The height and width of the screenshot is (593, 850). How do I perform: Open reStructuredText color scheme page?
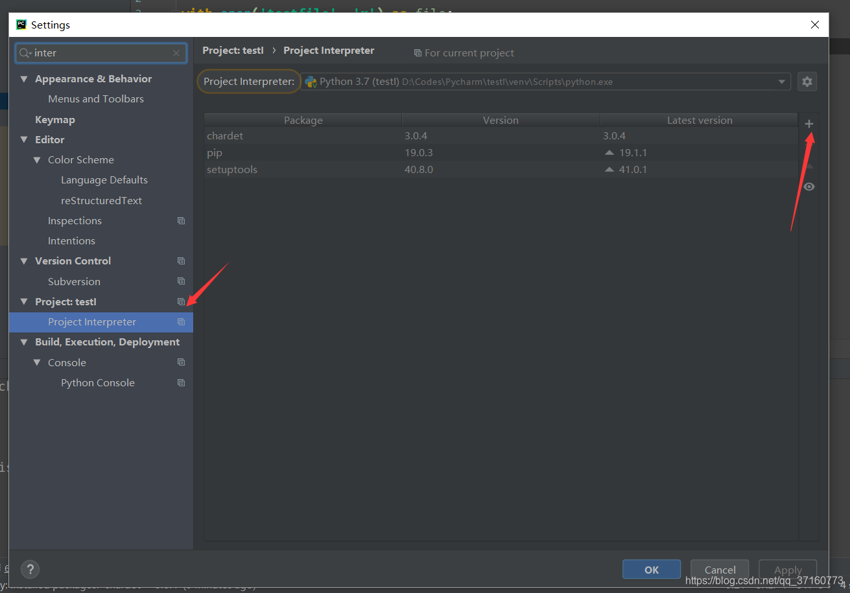point(101,200)
